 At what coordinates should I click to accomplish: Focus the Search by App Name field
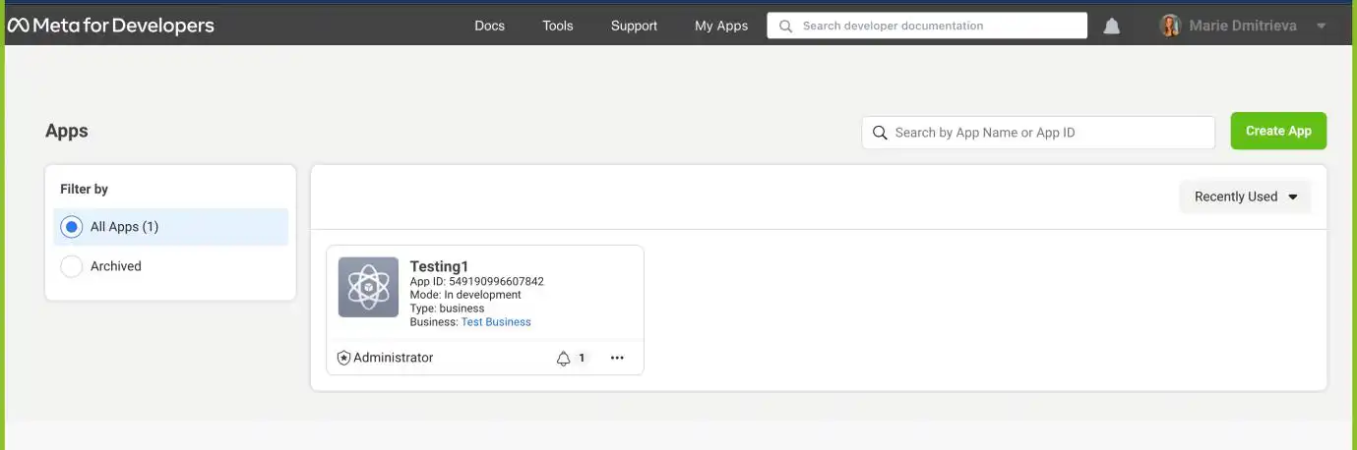coord(1048,133)
